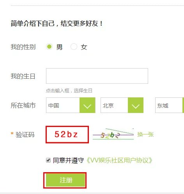Click the 点击输入框，选择生日 hint text
This screenshot has height=194, width=184.
[69, 91]
